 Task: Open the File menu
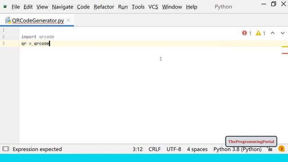point(15,7)
